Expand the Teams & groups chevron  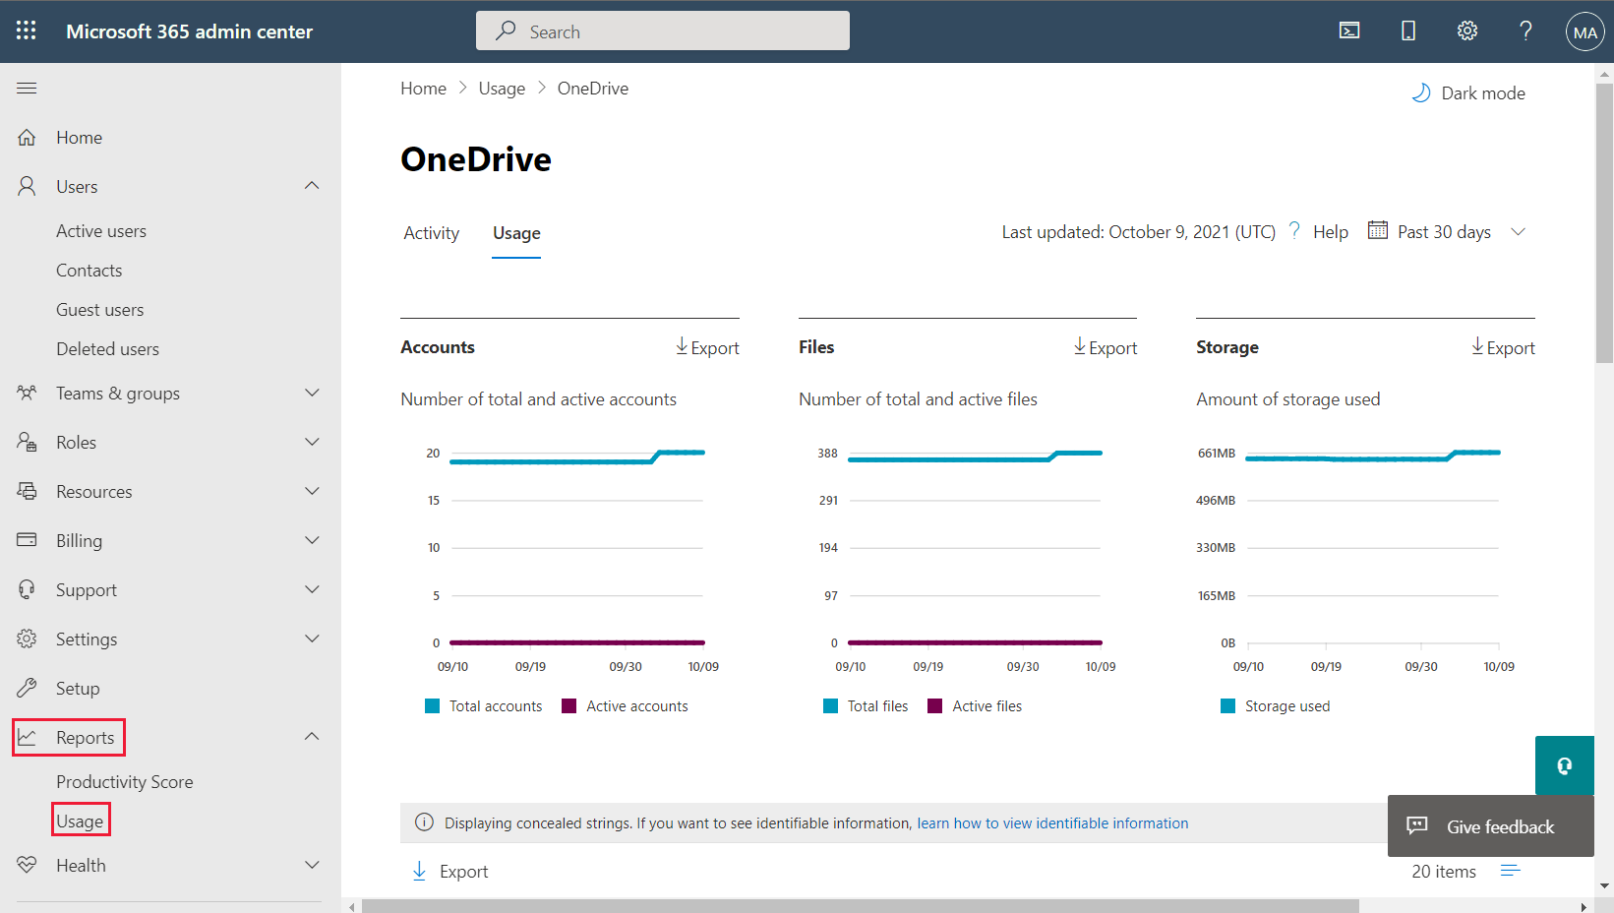point(312,393)
